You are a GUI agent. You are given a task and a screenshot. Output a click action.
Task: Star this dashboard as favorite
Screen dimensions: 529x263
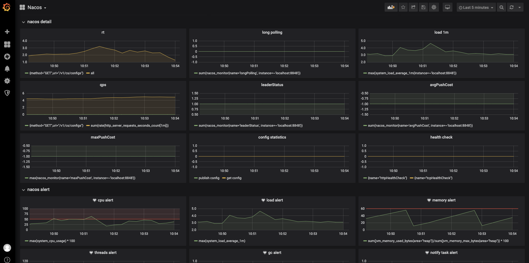[403, 7]
